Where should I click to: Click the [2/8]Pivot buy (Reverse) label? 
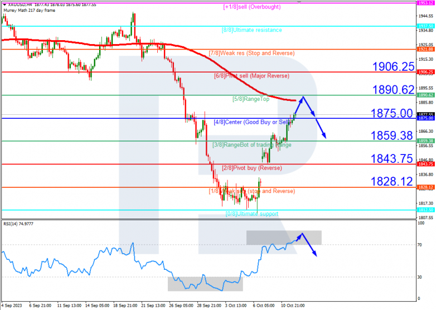pyautogui.click(x=252, y=168)
